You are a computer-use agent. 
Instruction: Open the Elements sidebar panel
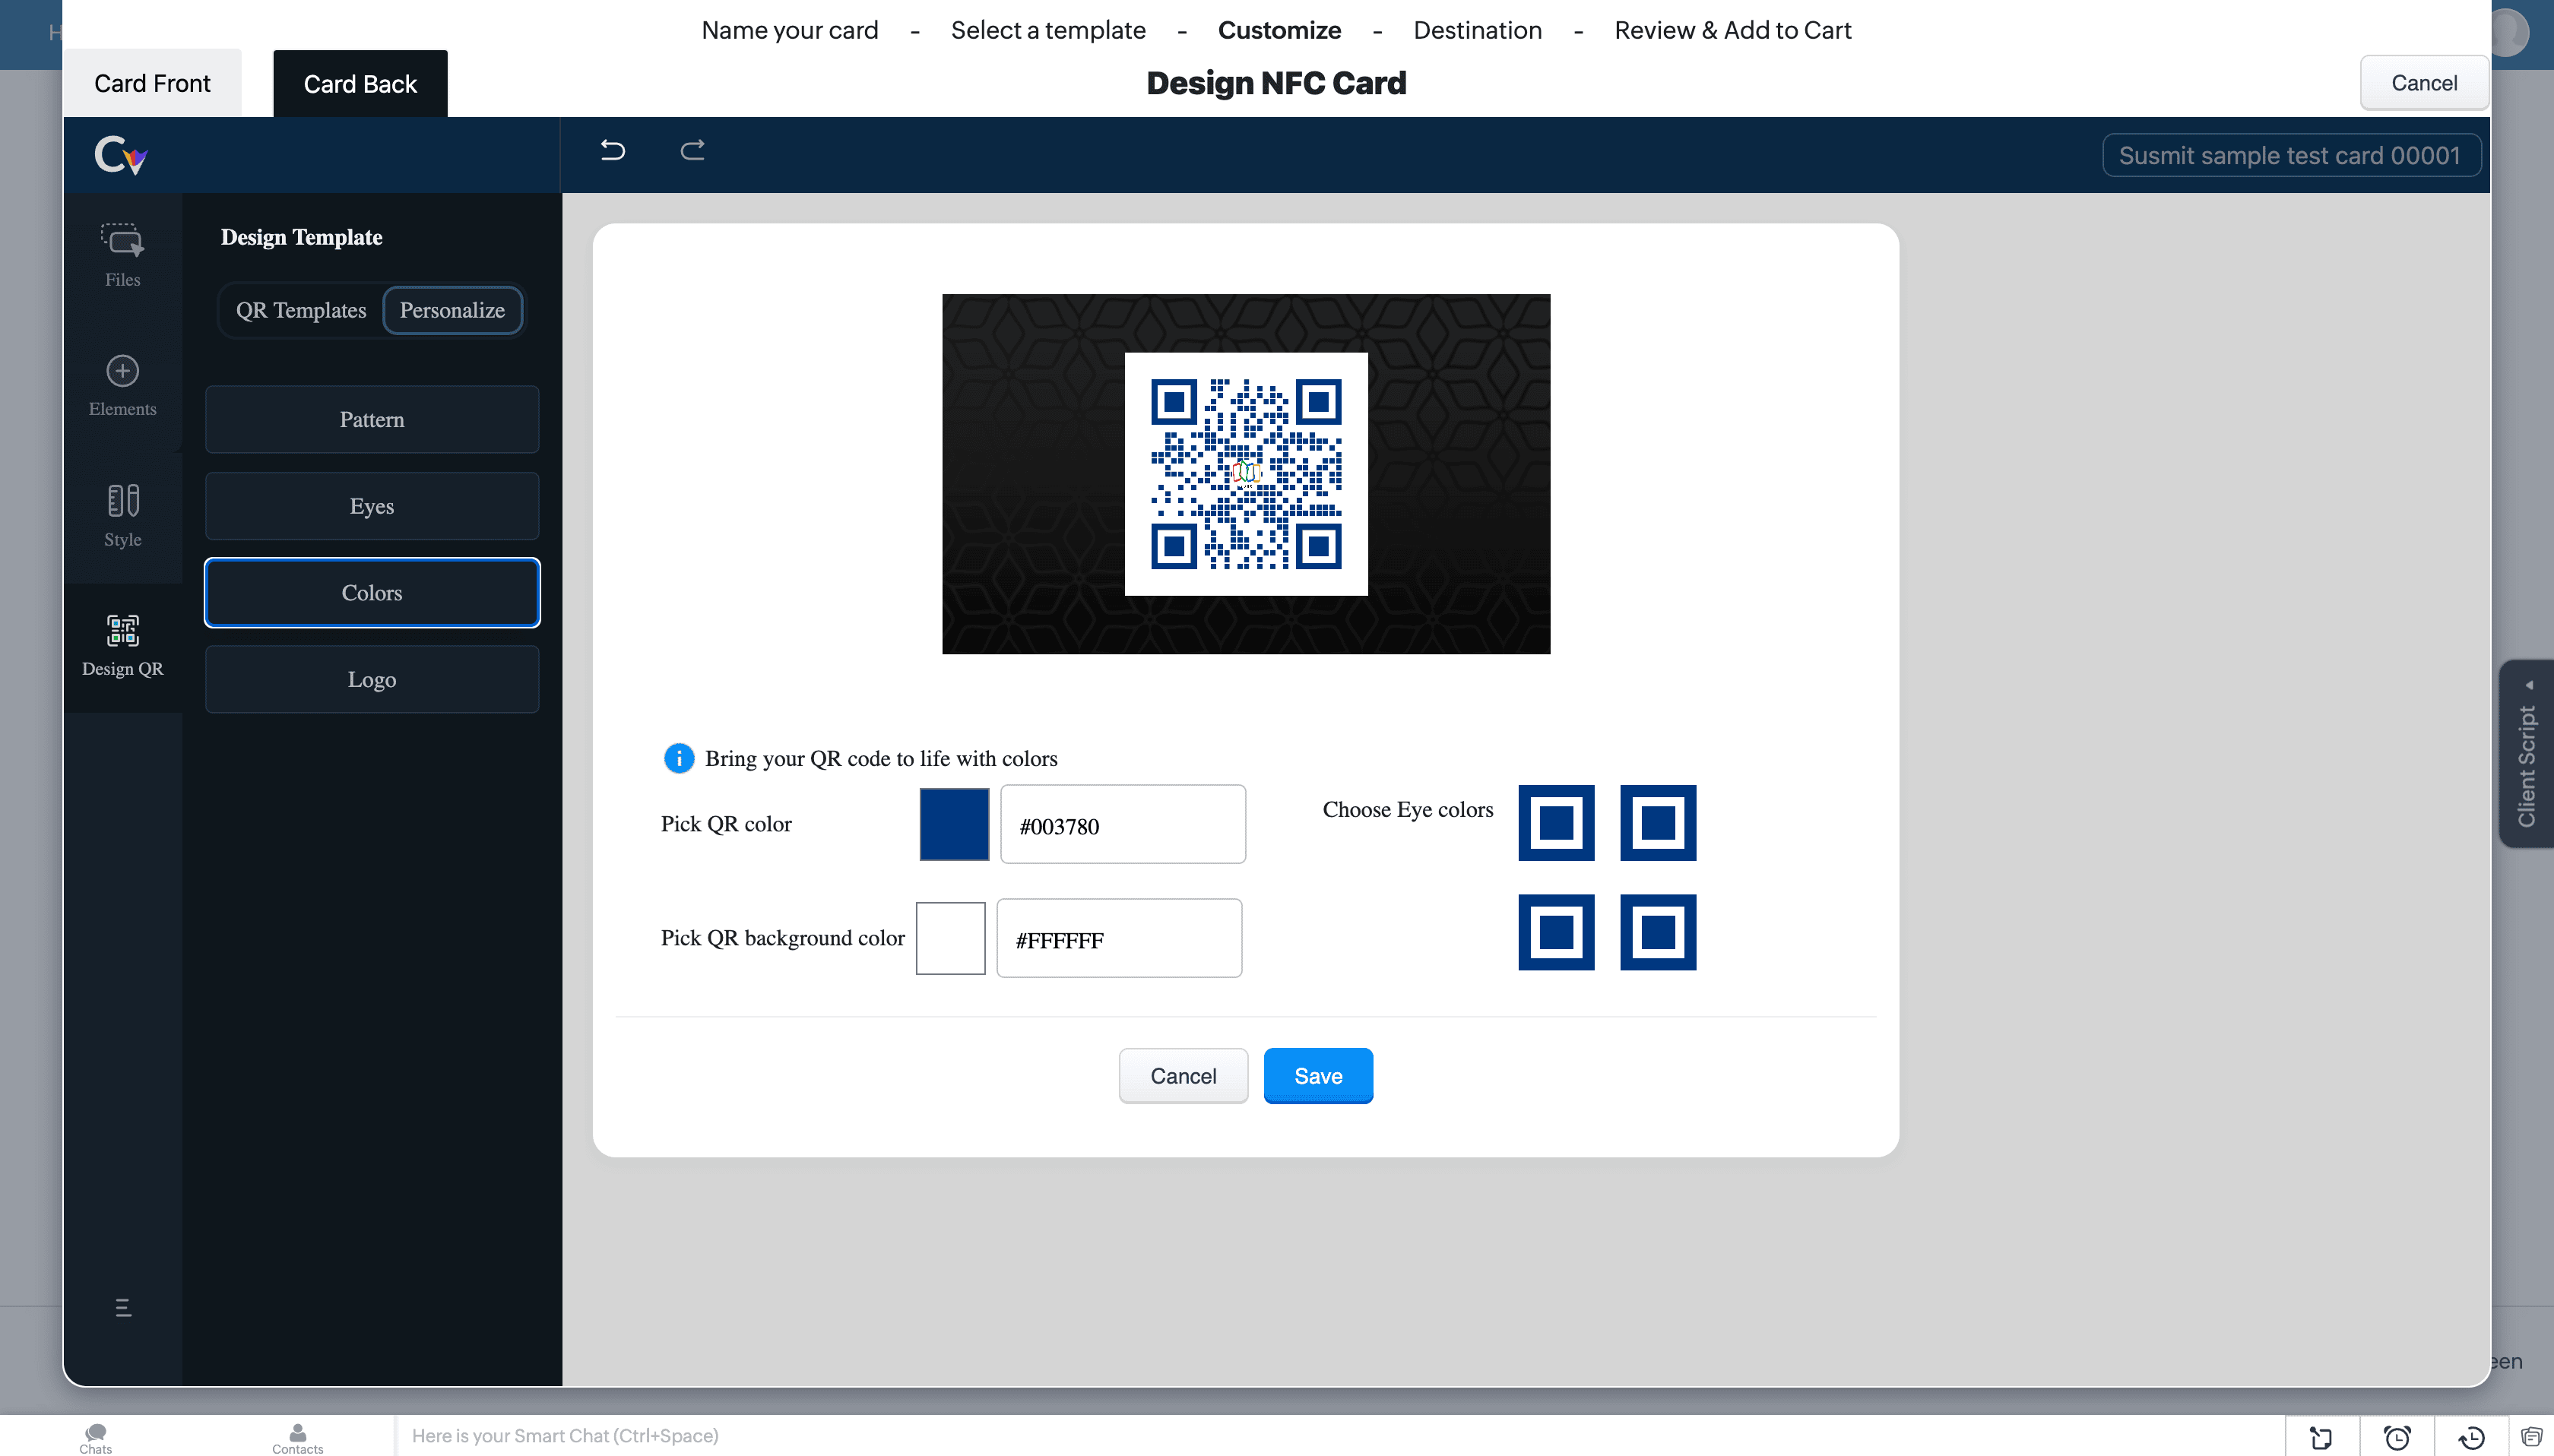122,385
